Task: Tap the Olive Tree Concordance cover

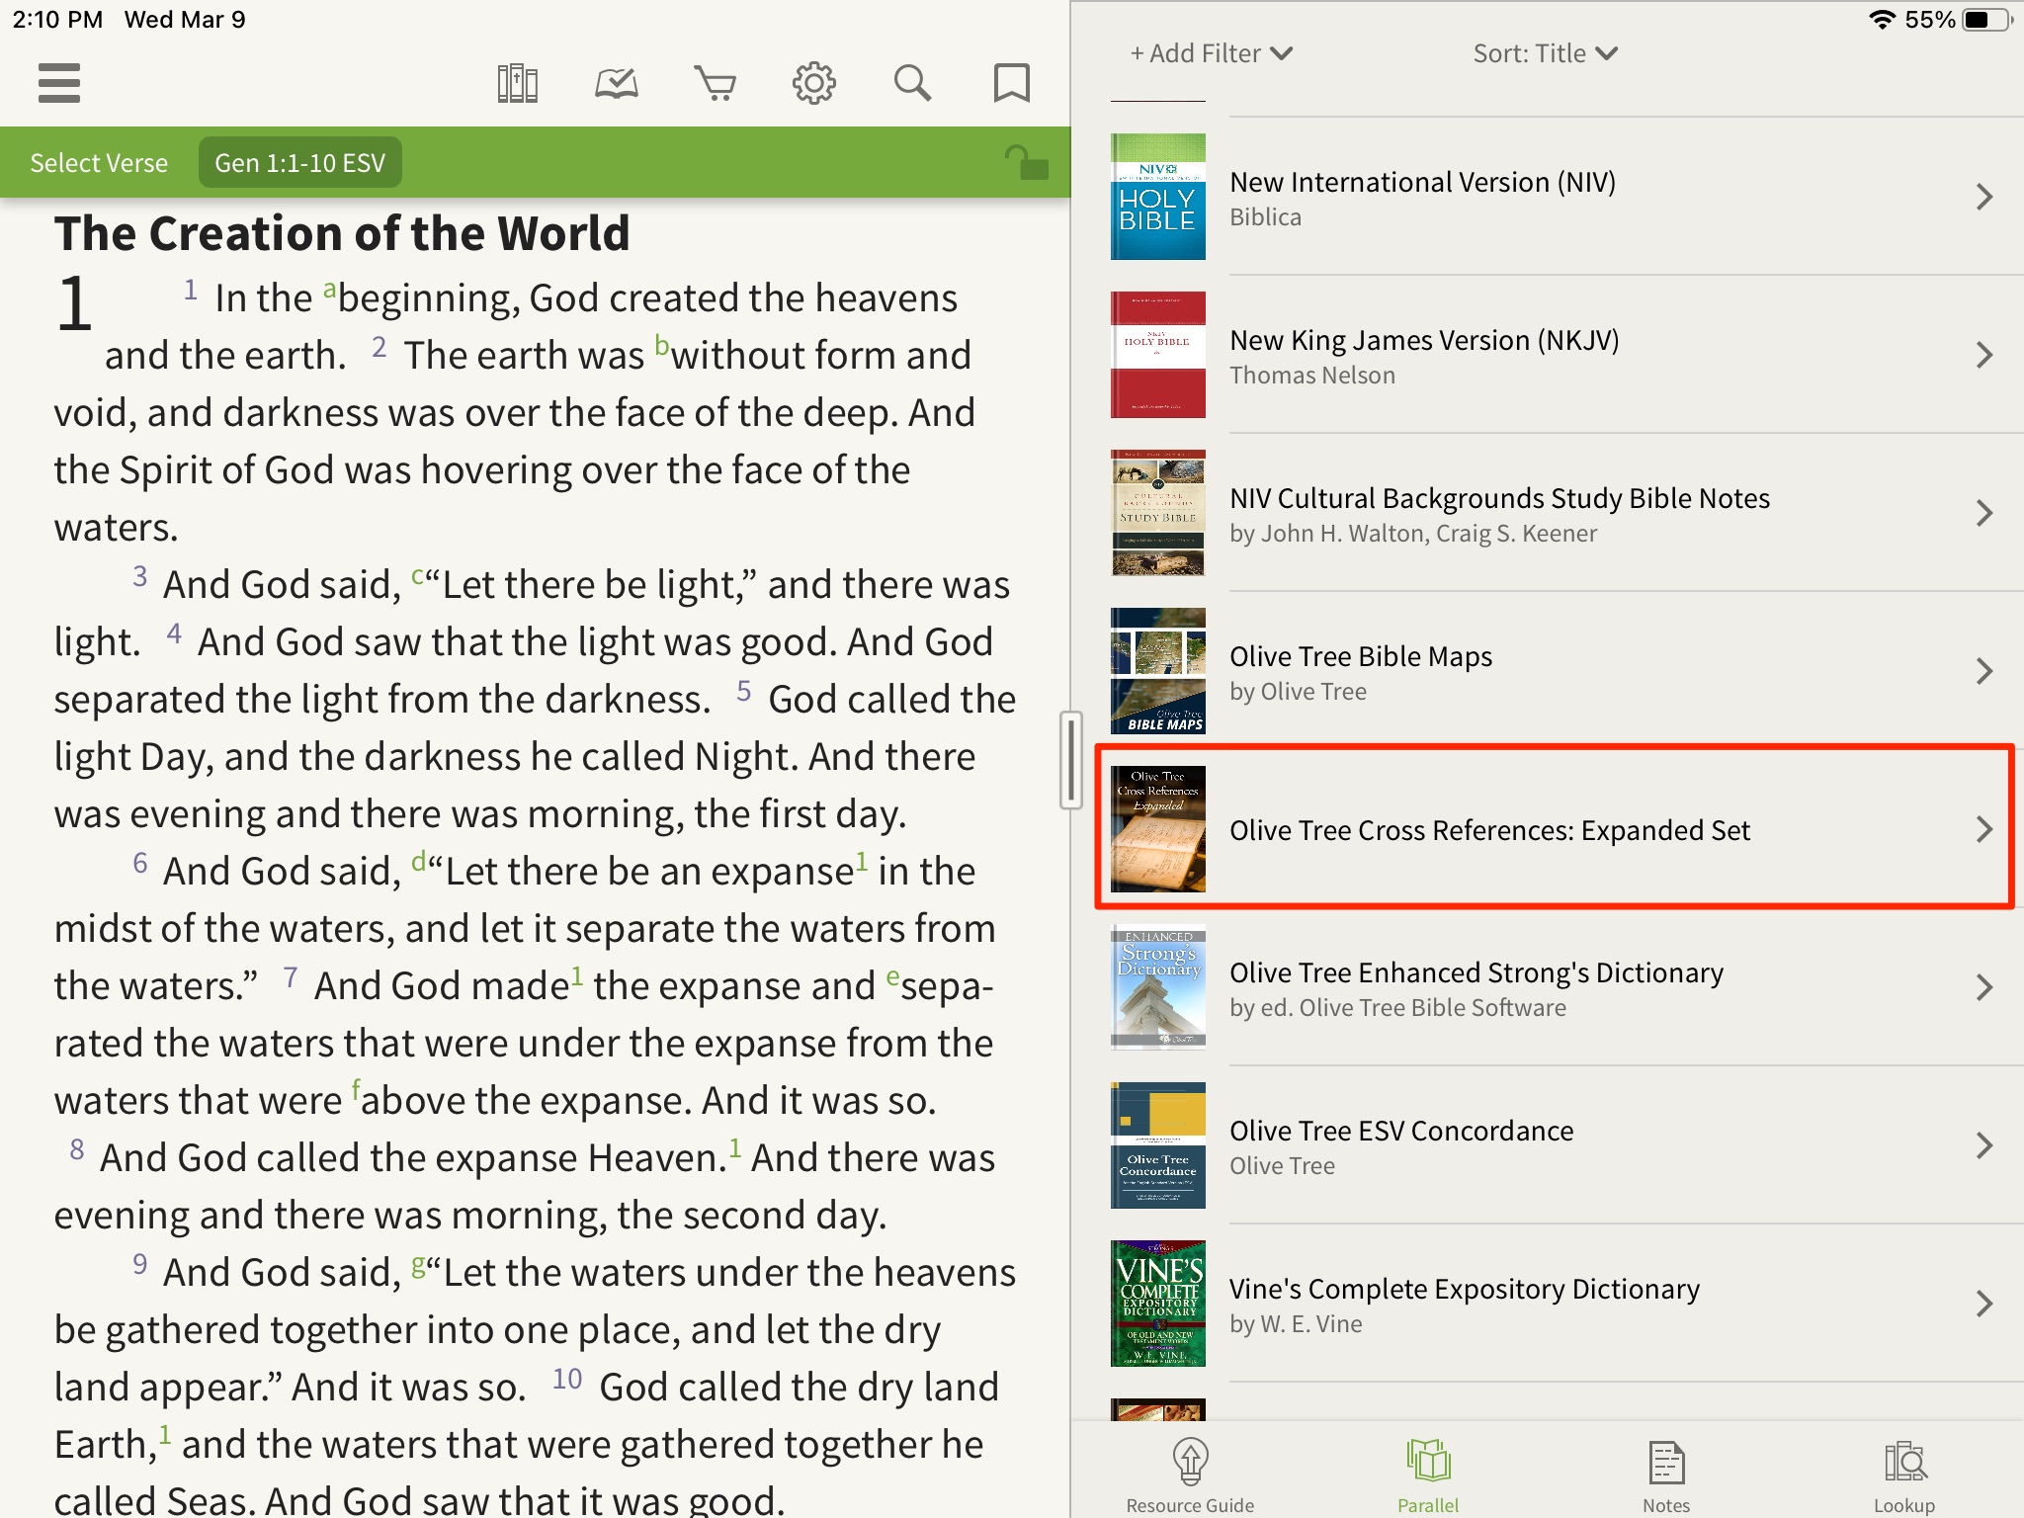Action: 1157,1145
